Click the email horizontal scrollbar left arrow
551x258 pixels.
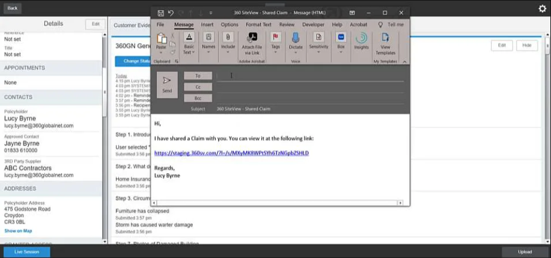coord(154,203)
